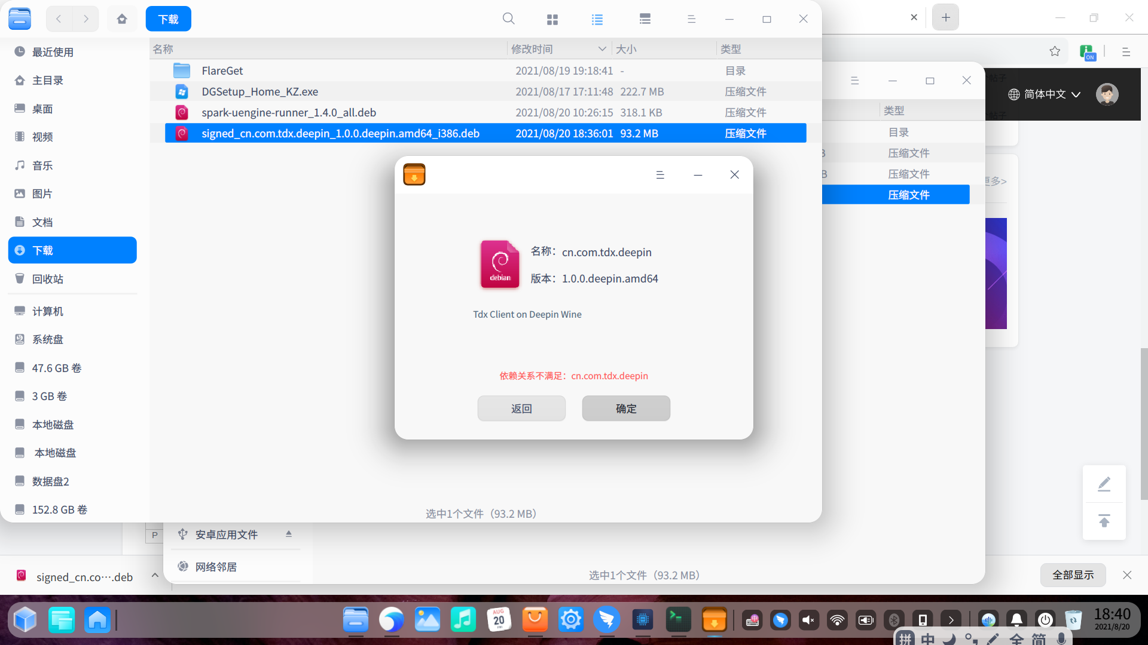Click the 返回 button in dialog

521,408
